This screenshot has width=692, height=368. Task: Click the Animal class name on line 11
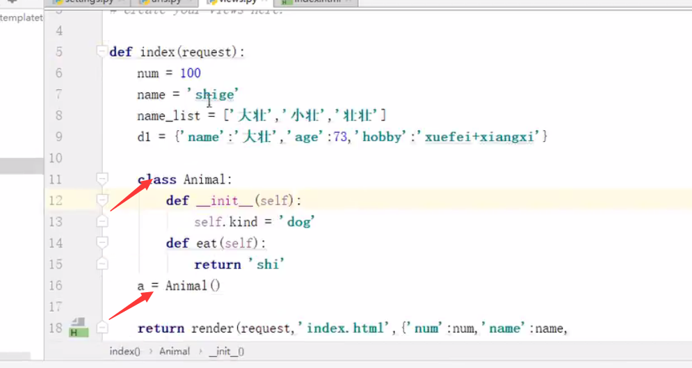point(204,179)
